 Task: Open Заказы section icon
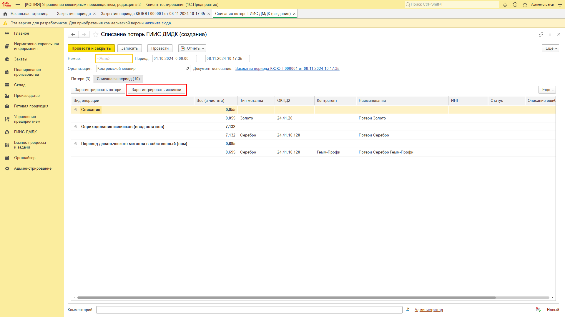[7, 59]
